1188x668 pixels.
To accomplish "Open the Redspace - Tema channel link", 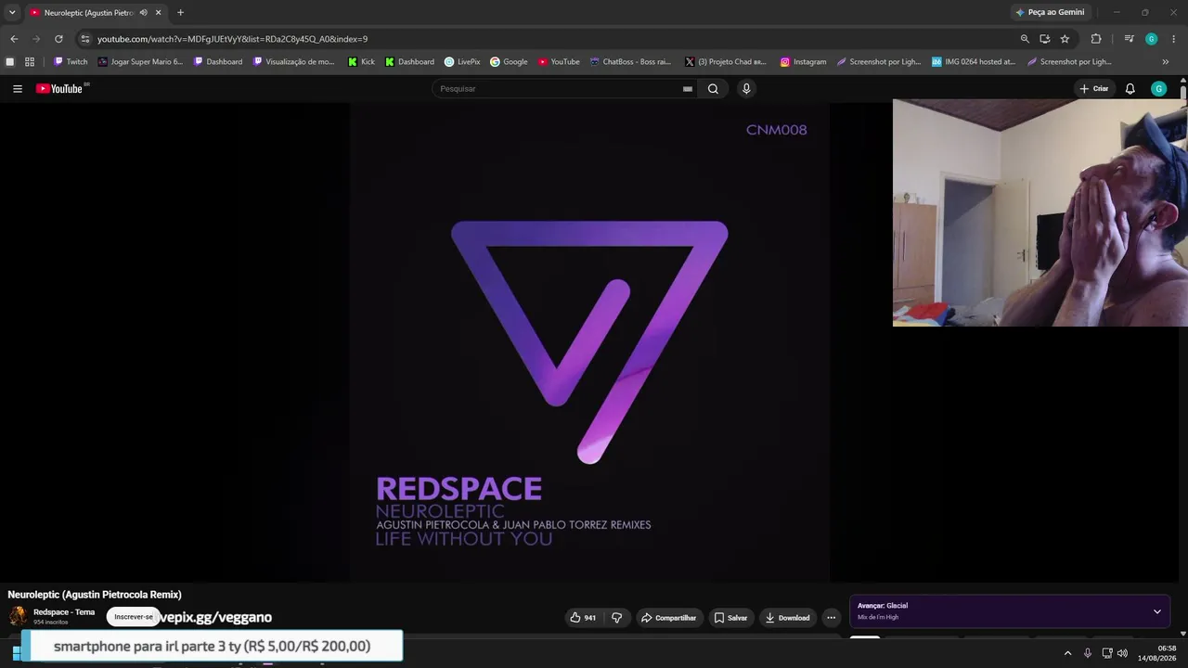I will coord(64,612).
